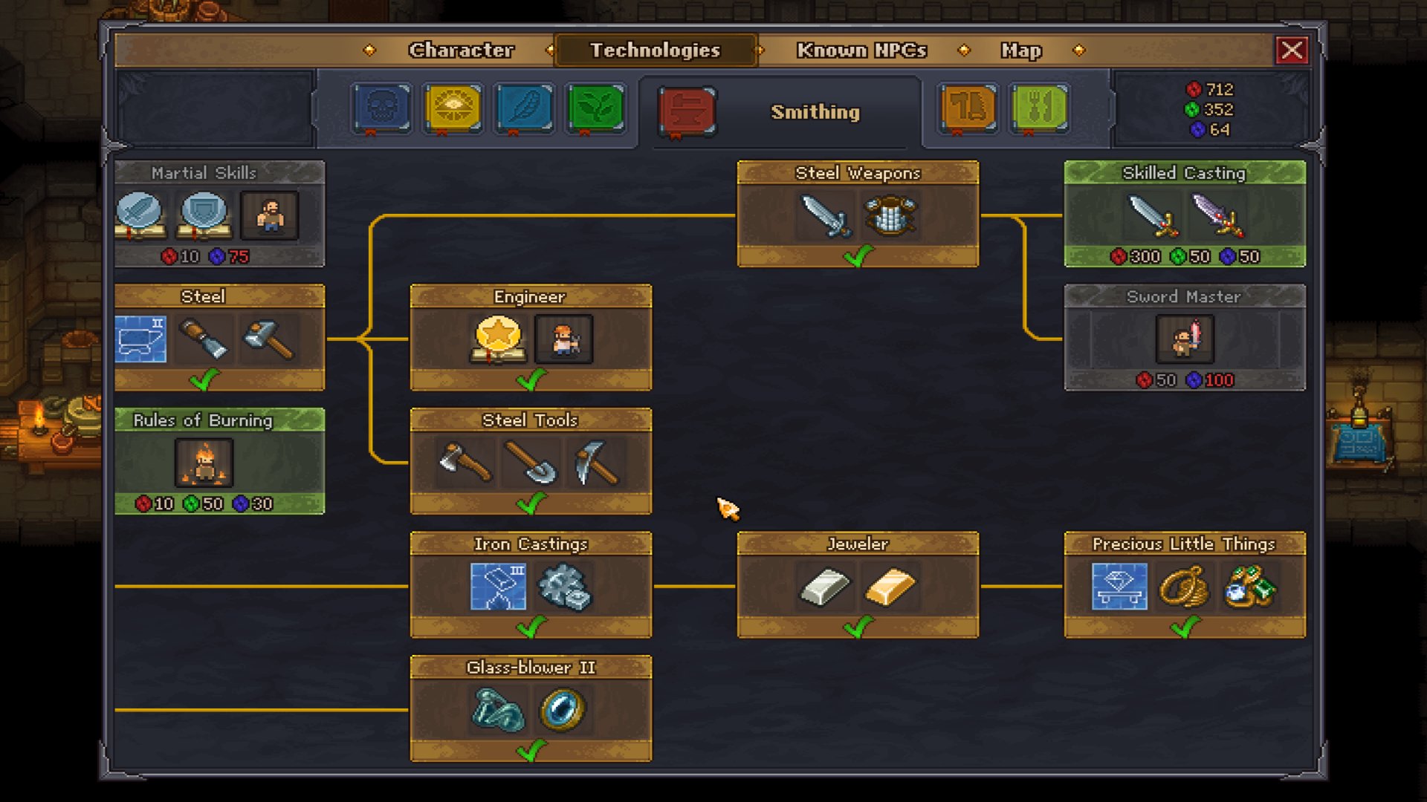Click the hammer icon in Steel

coord(269,339)
